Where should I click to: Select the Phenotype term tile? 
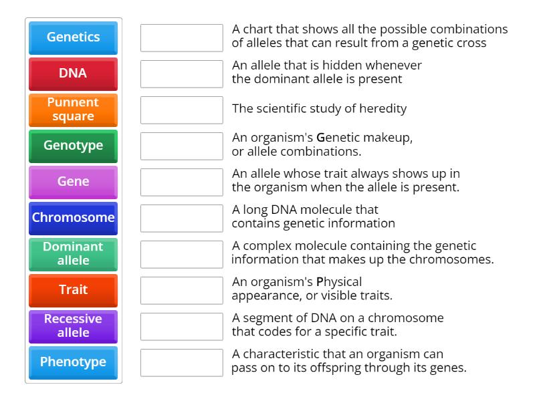(73, 362)
